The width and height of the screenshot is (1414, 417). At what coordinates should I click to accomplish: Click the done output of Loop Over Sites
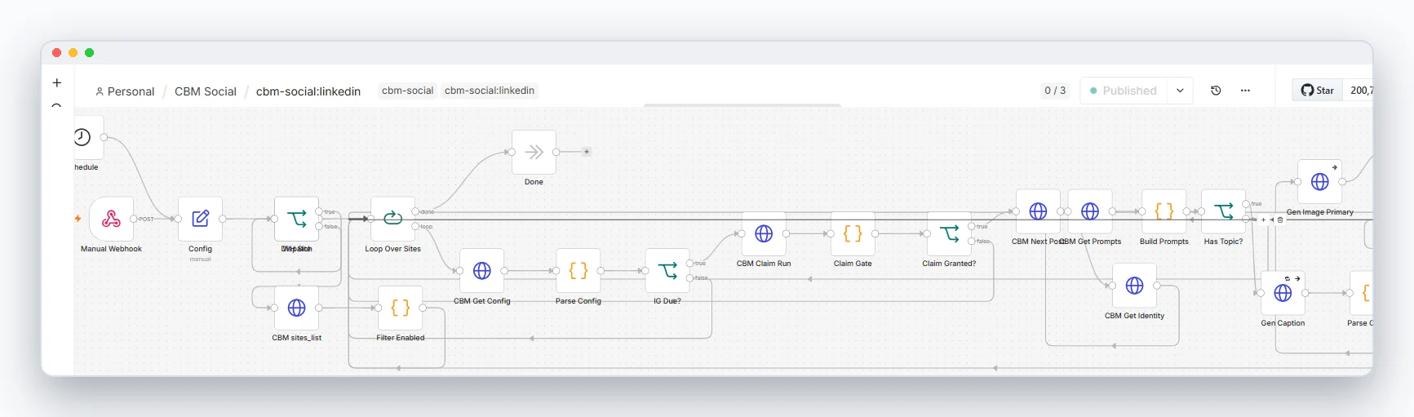(415, 211)
